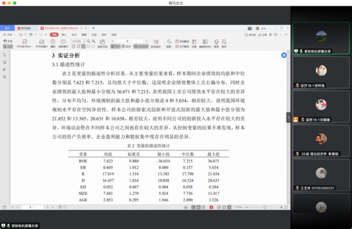Image resolution: width=352 pixels, height=229 pixels.
Task: Click the undo arrow in quick toolbar
Action: (36, 35)
